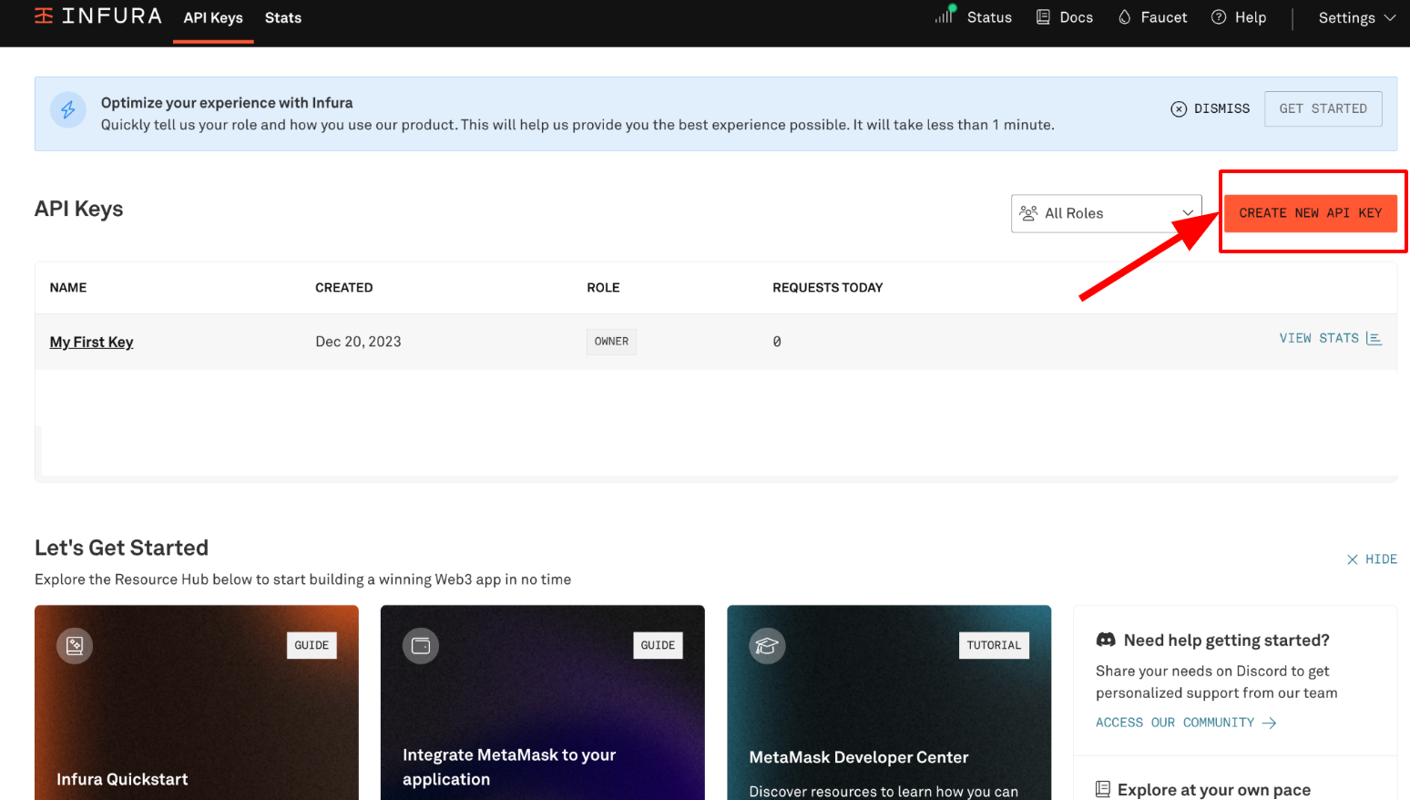Image resolution: width=1410 pixels, height=800 pixels.
Task: Click the GUIDE tag on Infura Quickstart card
Action: (312, 645)
